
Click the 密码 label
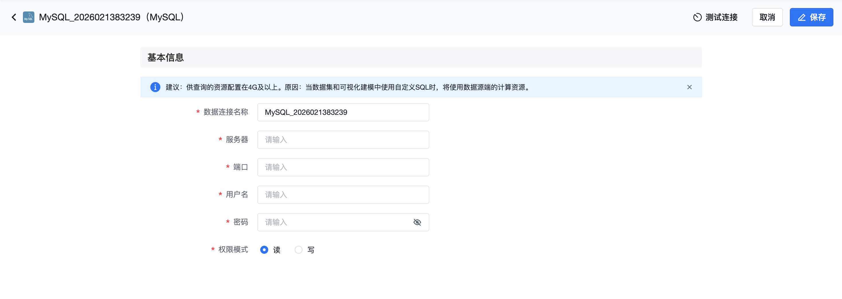(240, 223)
